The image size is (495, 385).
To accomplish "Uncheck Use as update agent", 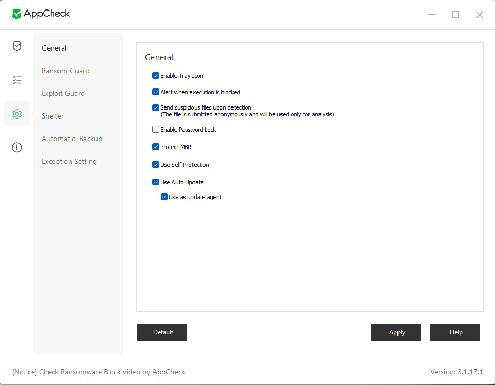I will click(x=164, y=197).
